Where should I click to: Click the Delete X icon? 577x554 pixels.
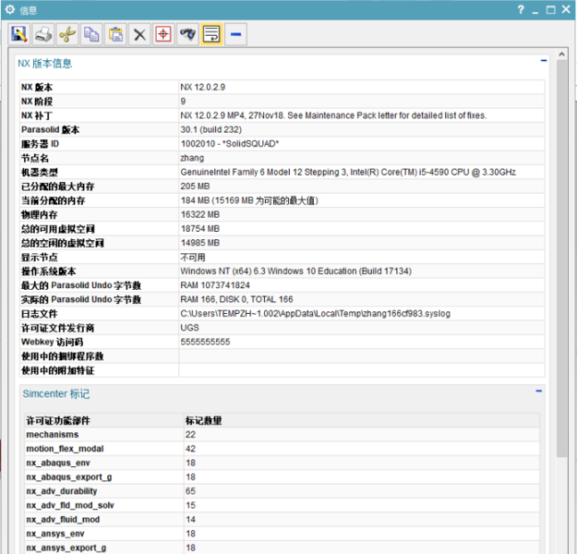pyautogui.click(x=139, y=34)
